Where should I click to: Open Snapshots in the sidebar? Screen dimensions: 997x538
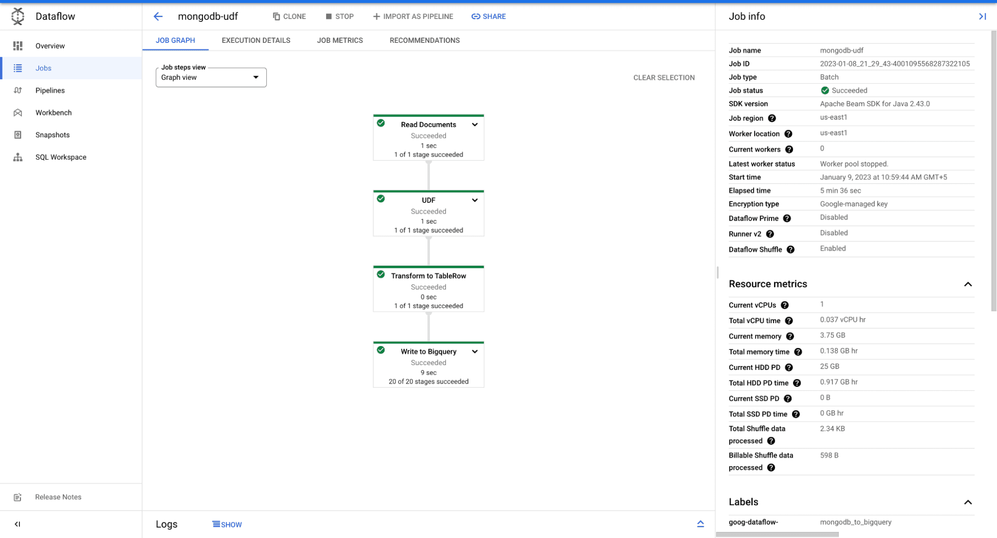(52, 135)
